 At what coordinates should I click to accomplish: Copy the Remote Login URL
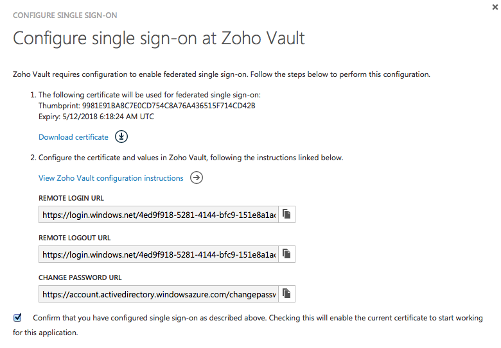tap(287, 215)
